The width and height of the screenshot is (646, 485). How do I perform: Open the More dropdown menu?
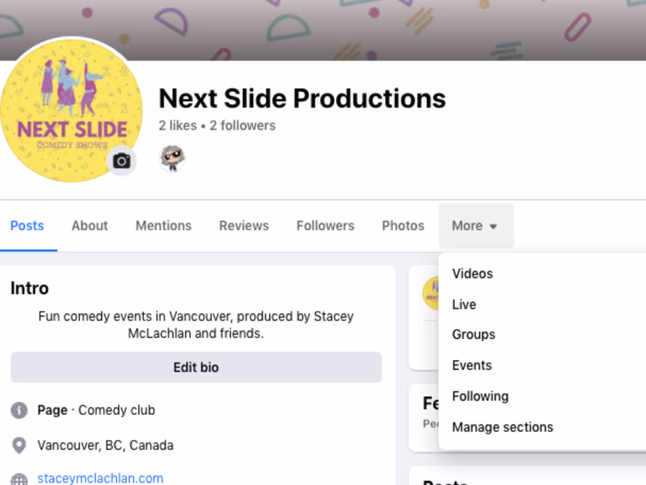pyautogui.click(x=476, y=225)
